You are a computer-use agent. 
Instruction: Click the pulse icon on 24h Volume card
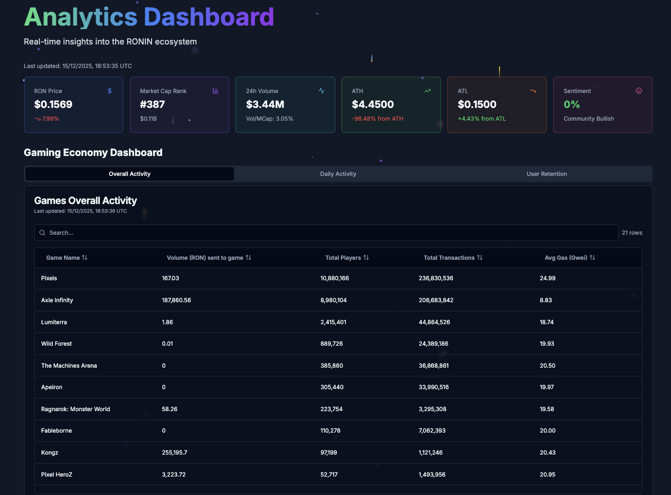(x=321, y=91)
